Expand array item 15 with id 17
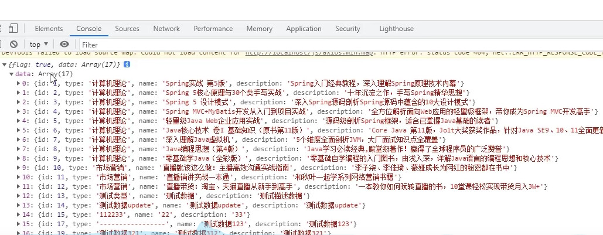Image resolution: width=603 pixels, height=235 pixels. (19, 224)
